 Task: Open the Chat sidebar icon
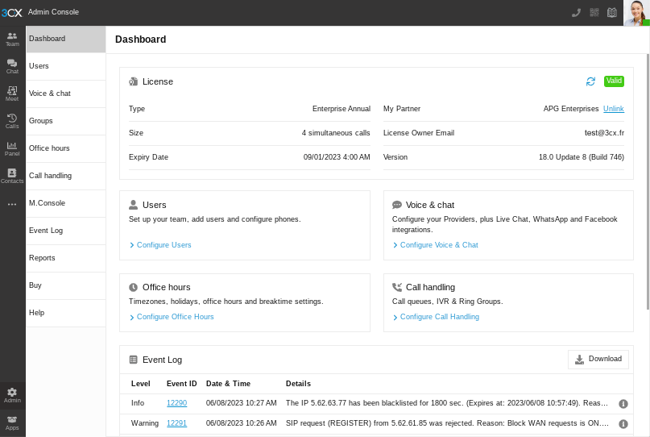(12, 66)
